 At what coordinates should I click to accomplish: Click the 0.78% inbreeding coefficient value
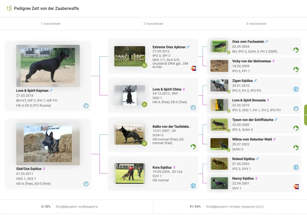point(46,207)
